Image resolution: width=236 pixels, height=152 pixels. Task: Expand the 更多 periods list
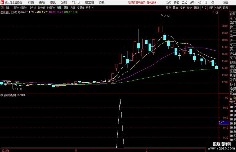(x=90, y=8)
